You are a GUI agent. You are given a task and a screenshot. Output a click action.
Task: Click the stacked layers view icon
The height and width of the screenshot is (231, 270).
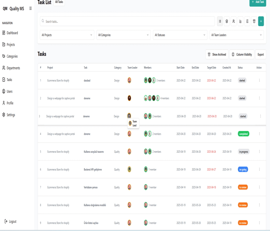coord(227,21)
